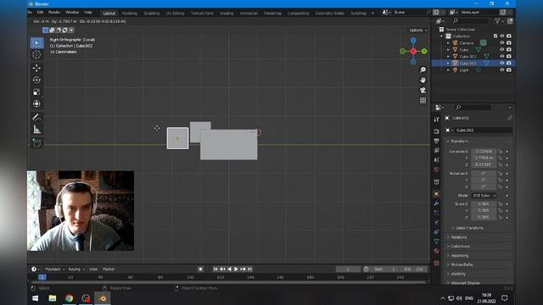This screenshot has width=543, height=305.
Task: Hide Light in viewport via eye icon
Action: [501, 69]
